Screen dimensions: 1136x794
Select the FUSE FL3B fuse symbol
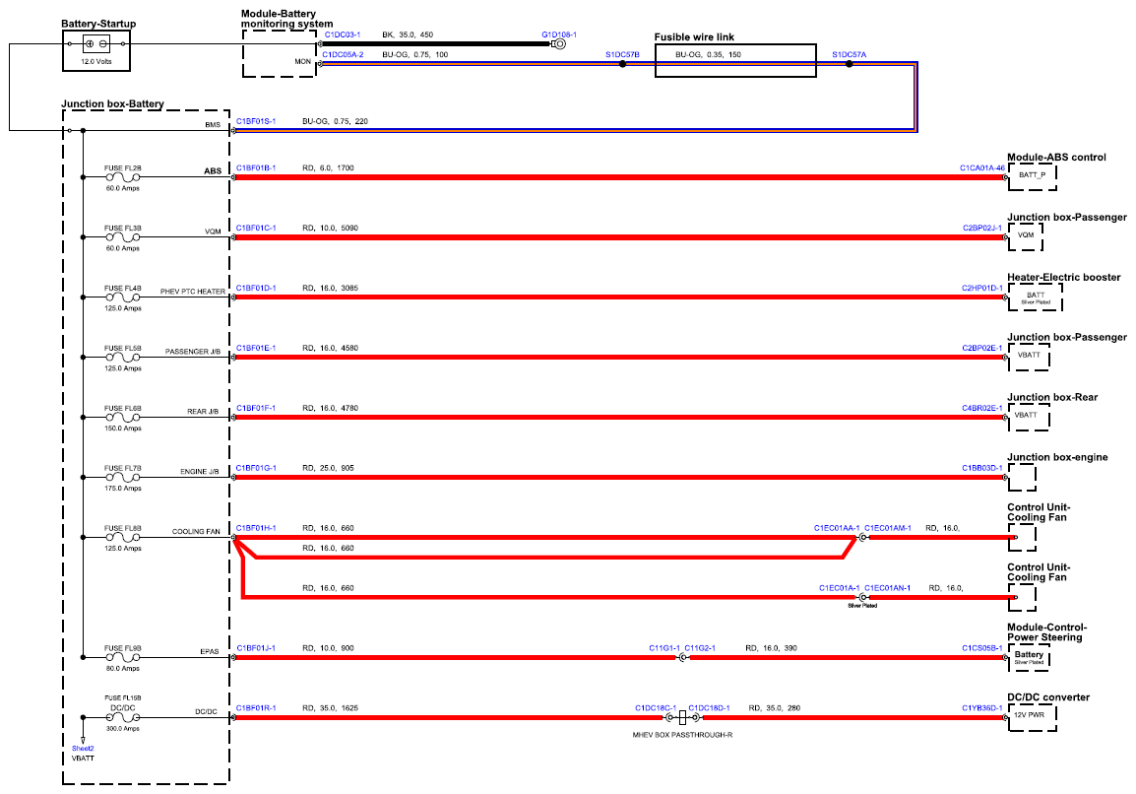pos(122,237)
